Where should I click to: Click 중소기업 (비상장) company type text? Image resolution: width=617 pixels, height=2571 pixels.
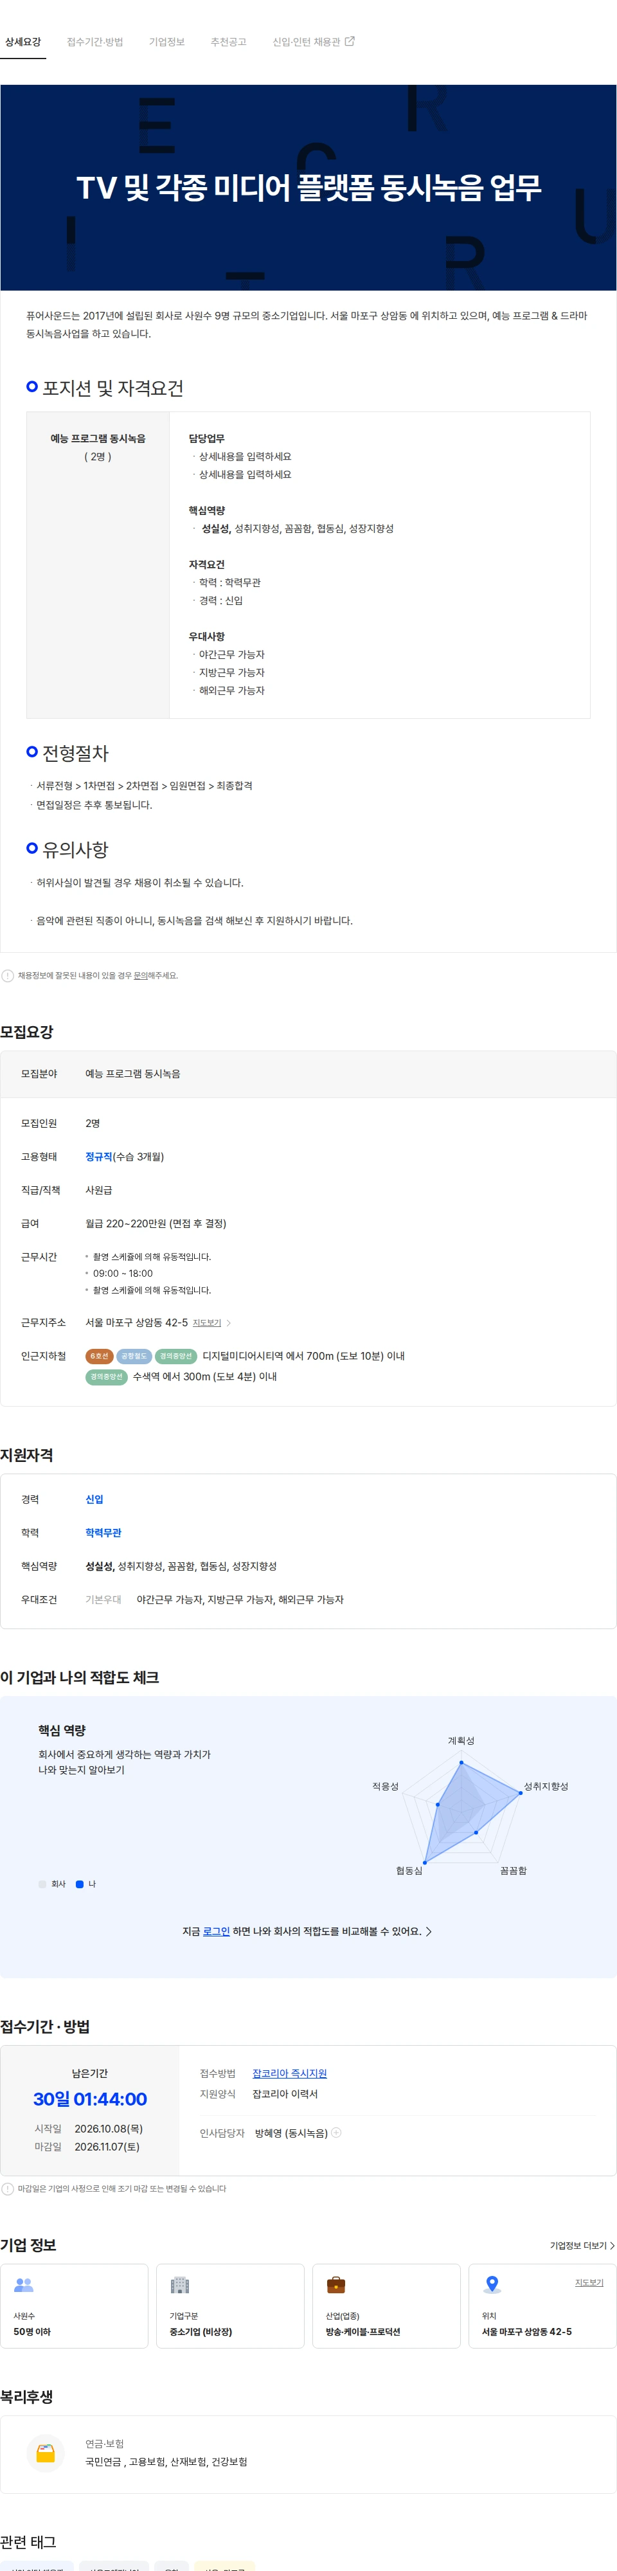coord(201,2332)
